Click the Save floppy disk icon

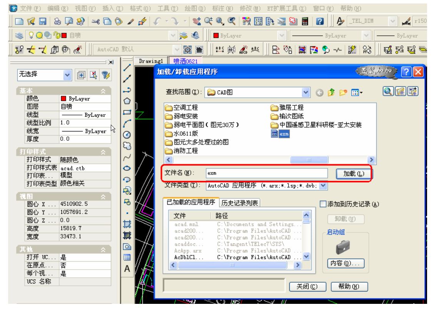[42, 21]
